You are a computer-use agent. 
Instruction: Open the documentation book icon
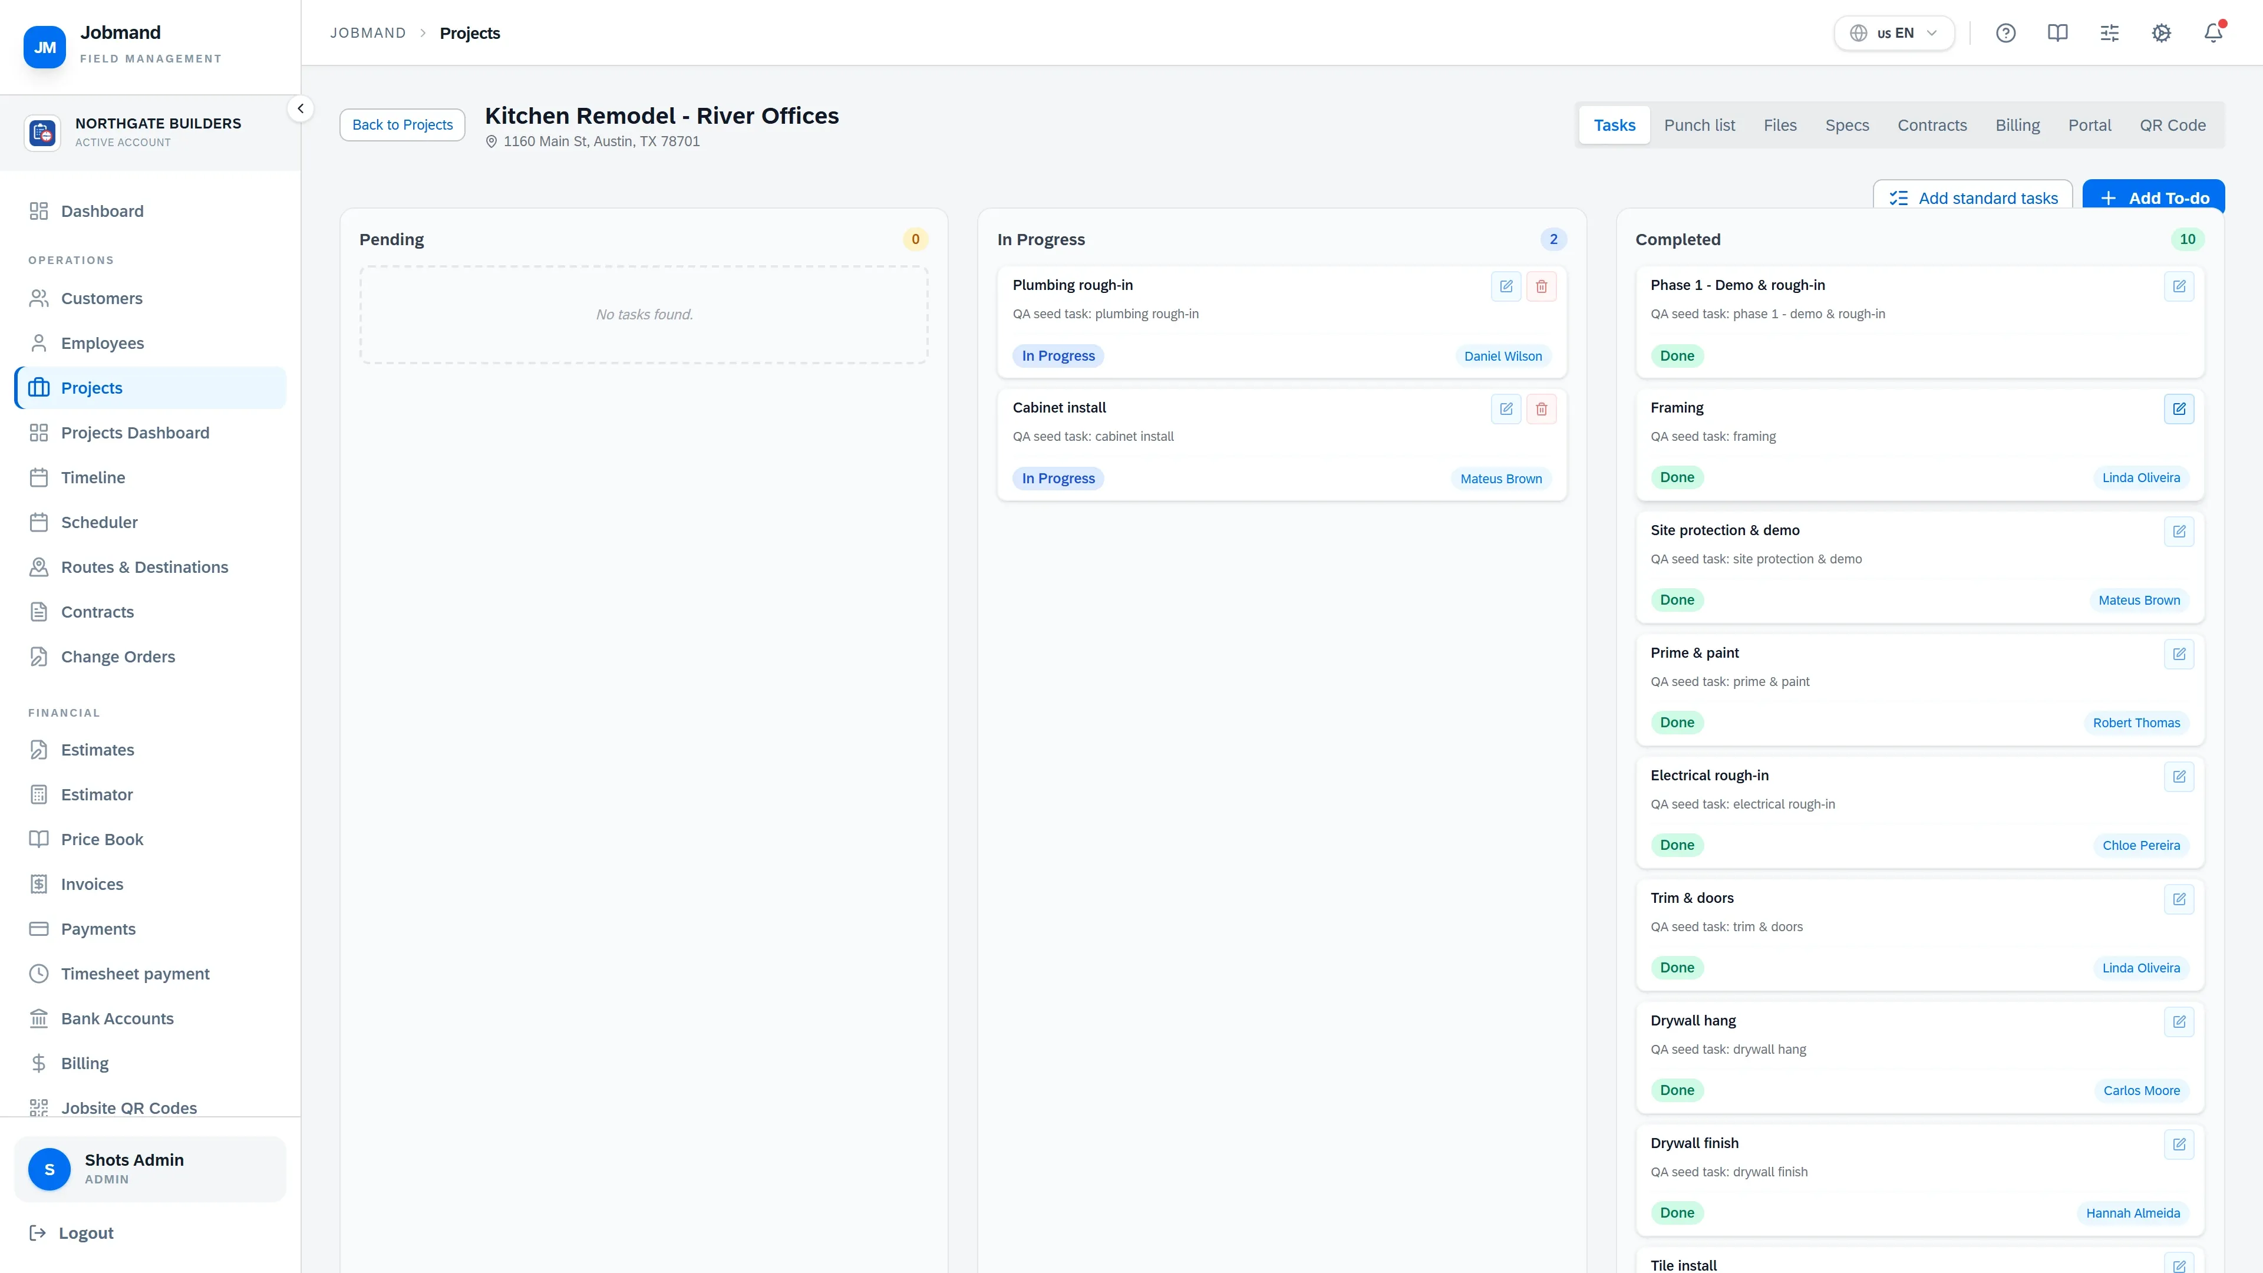2057,34
